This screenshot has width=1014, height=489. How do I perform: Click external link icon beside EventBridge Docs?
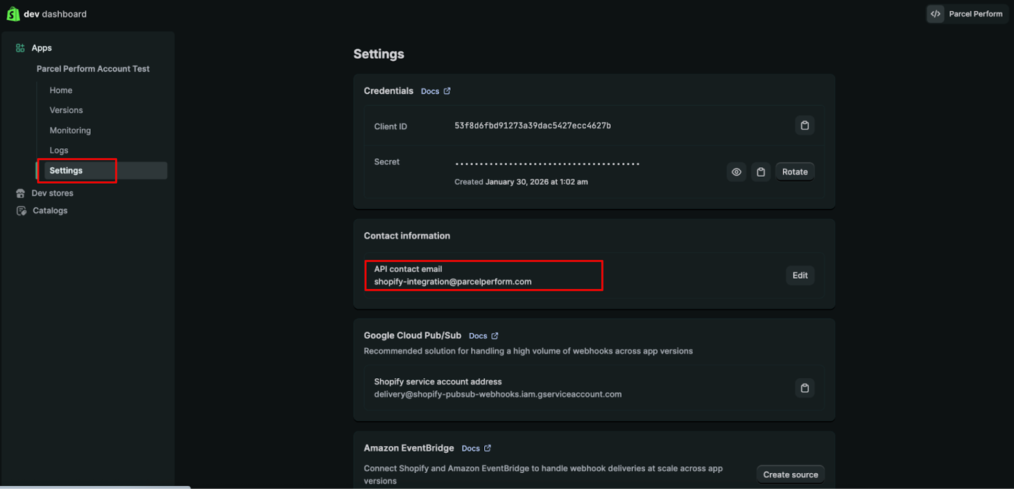pyautogui.click(x=487, y=448)
